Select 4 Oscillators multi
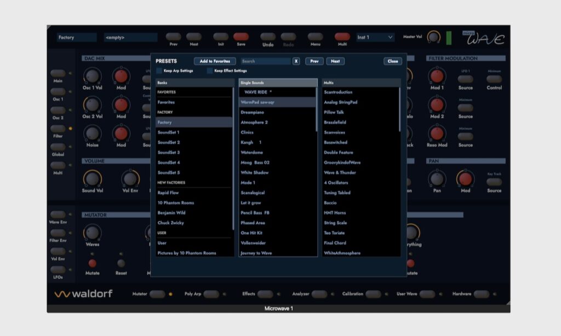 [360, 182]
